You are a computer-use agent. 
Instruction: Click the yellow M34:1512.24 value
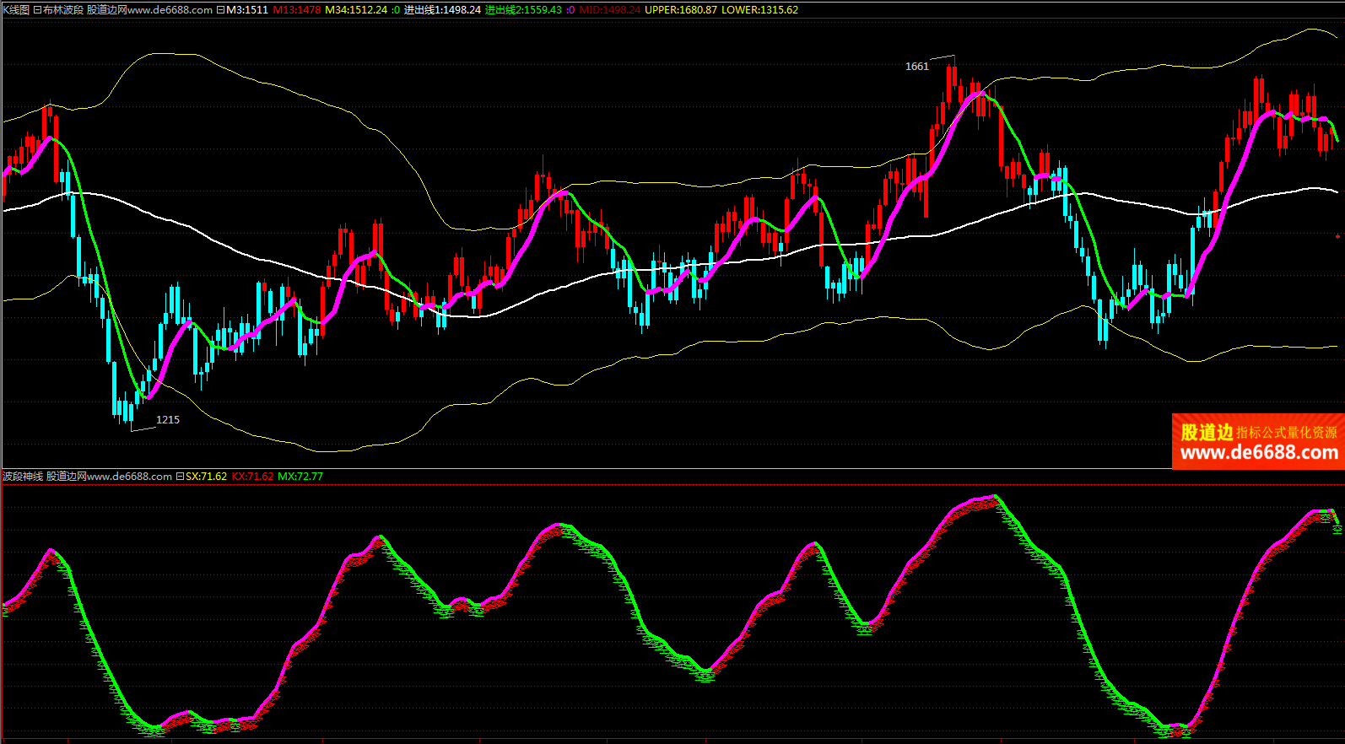coord(356,10)
